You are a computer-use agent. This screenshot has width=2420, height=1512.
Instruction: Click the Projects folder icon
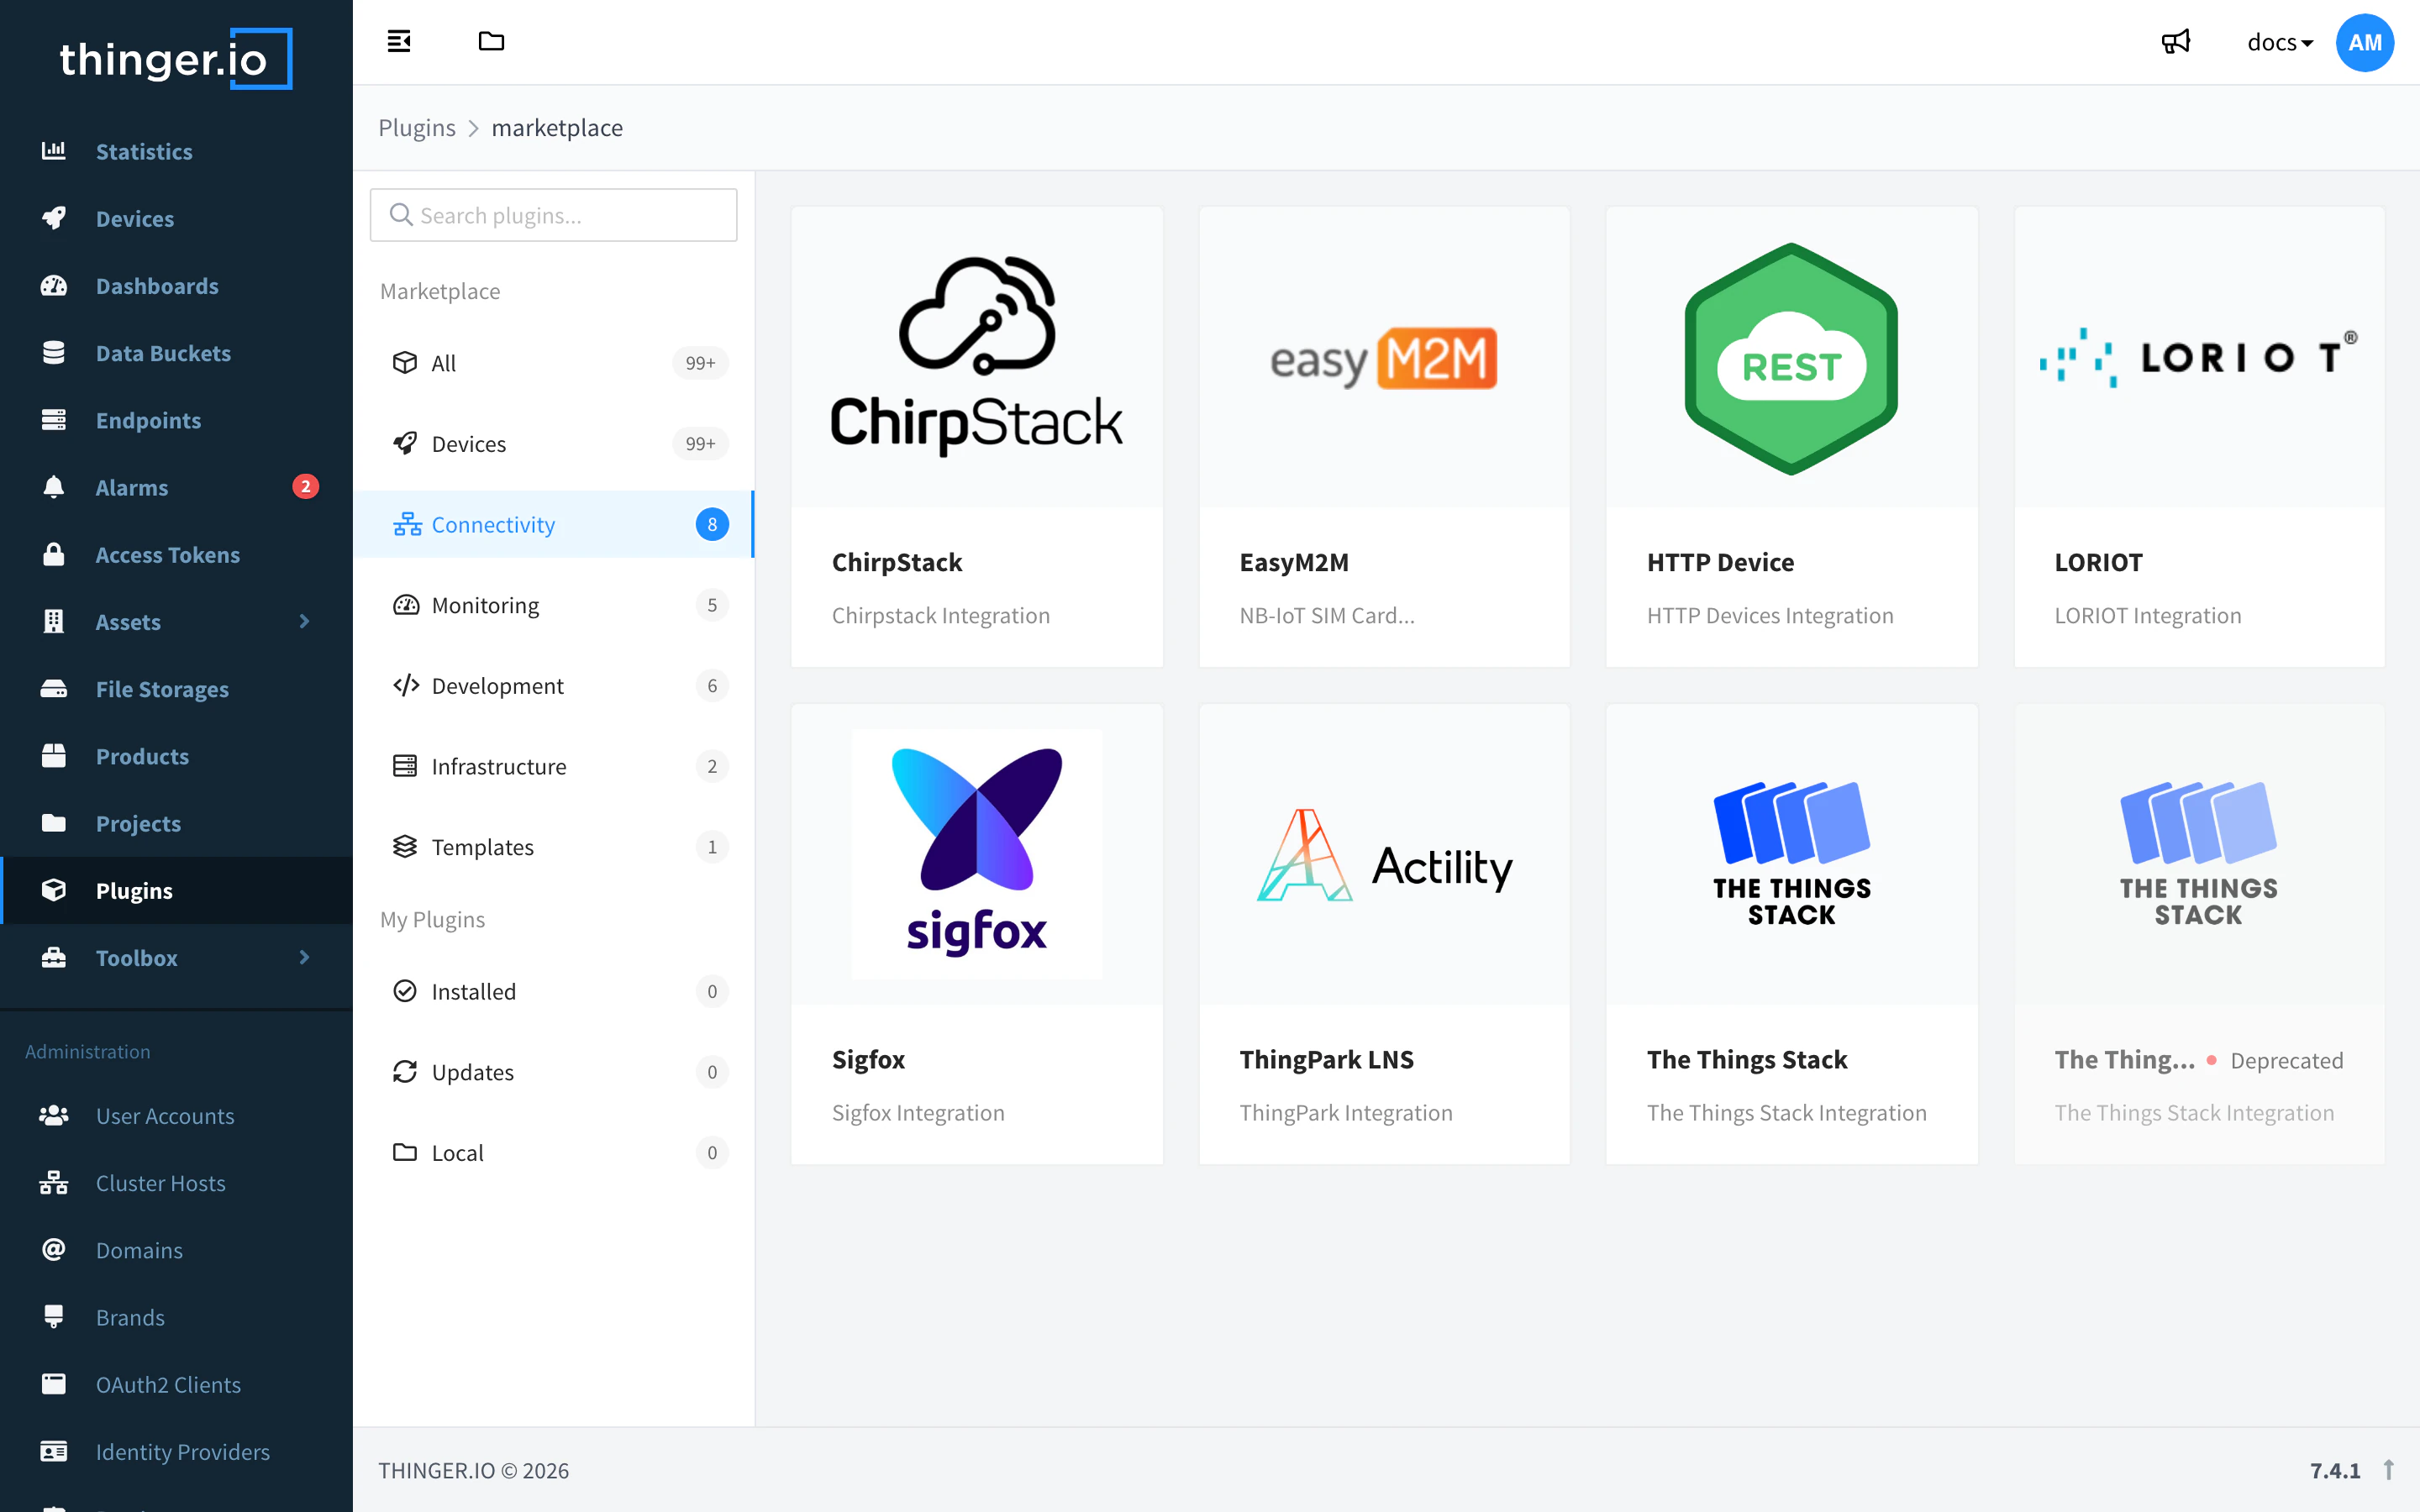pos(54,823)
